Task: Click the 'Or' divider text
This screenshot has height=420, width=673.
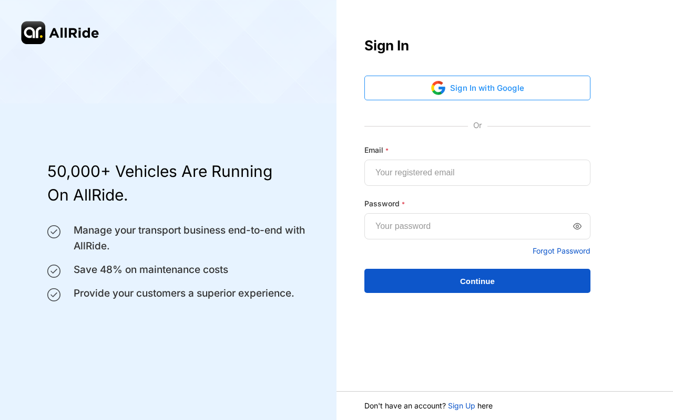Action: tap(477, 125)
